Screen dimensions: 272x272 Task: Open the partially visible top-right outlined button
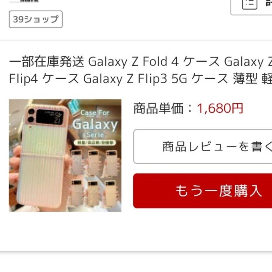tap(251, 8)
